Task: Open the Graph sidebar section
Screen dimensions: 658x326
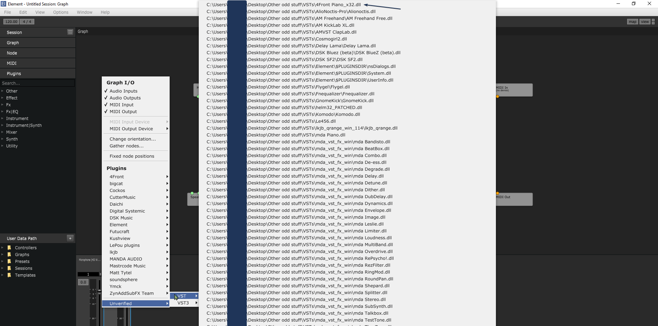Action: (38, 43)
